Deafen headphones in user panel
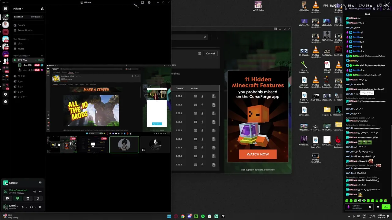The width and height of the screenshot is (392, 220). point(31,207)
